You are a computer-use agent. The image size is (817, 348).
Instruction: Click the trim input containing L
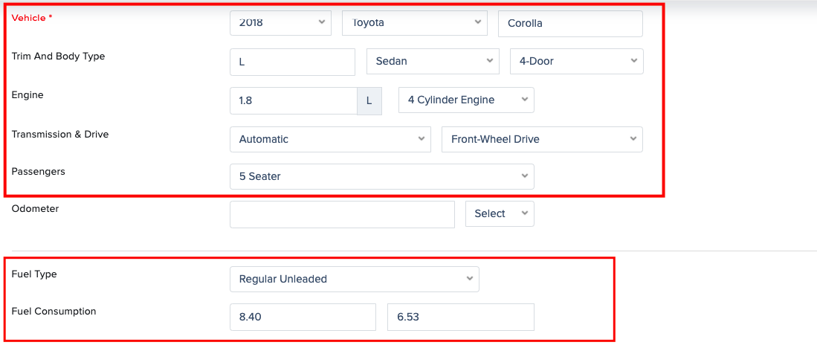[x=292, y=62]
